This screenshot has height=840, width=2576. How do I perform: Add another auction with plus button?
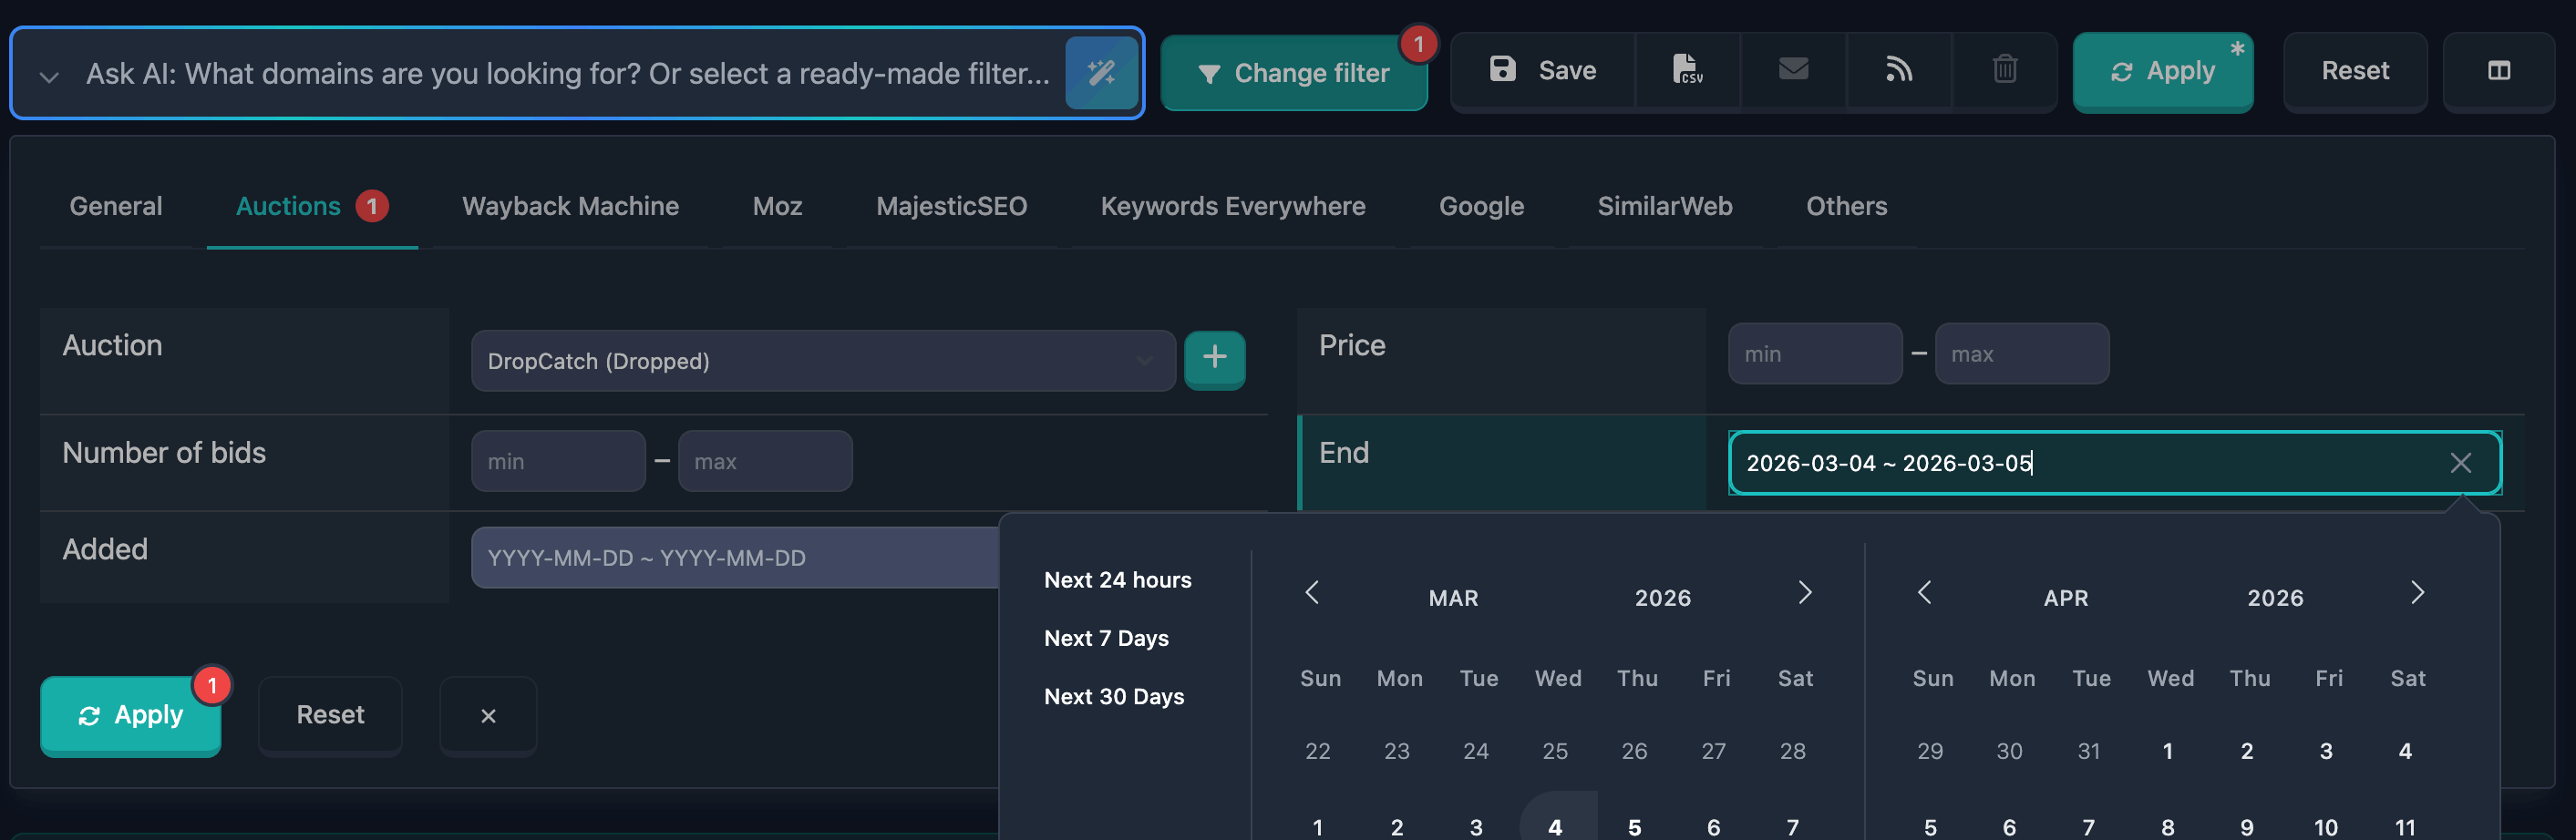pos(1214,360)
